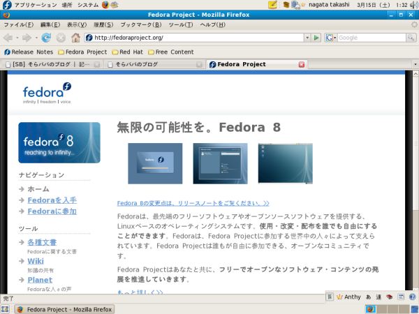
Task: Select the Fedora Project tab
Action: coord(256,64)
